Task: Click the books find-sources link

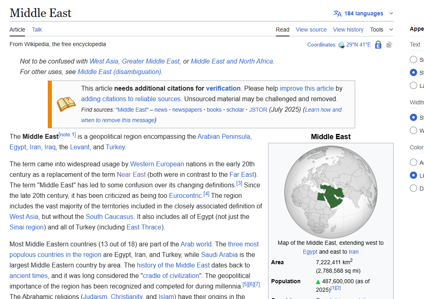Action: [214, 110]
